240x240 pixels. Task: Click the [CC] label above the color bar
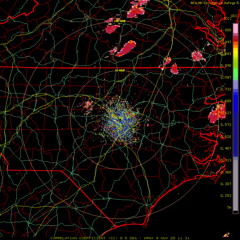tap(228, 18)
